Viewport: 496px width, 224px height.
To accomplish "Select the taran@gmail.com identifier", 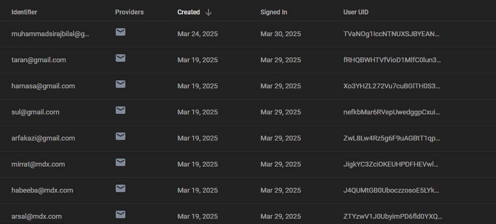I will 38,60.
